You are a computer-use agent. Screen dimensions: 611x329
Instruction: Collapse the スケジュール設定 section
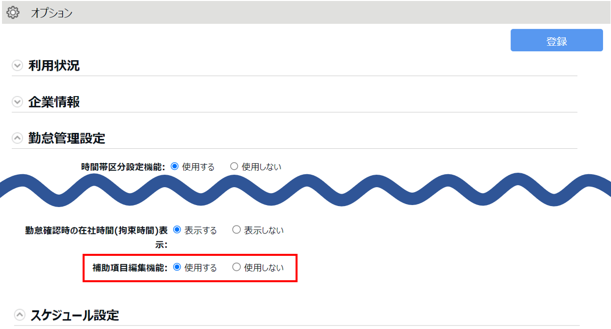coord(19,315)
